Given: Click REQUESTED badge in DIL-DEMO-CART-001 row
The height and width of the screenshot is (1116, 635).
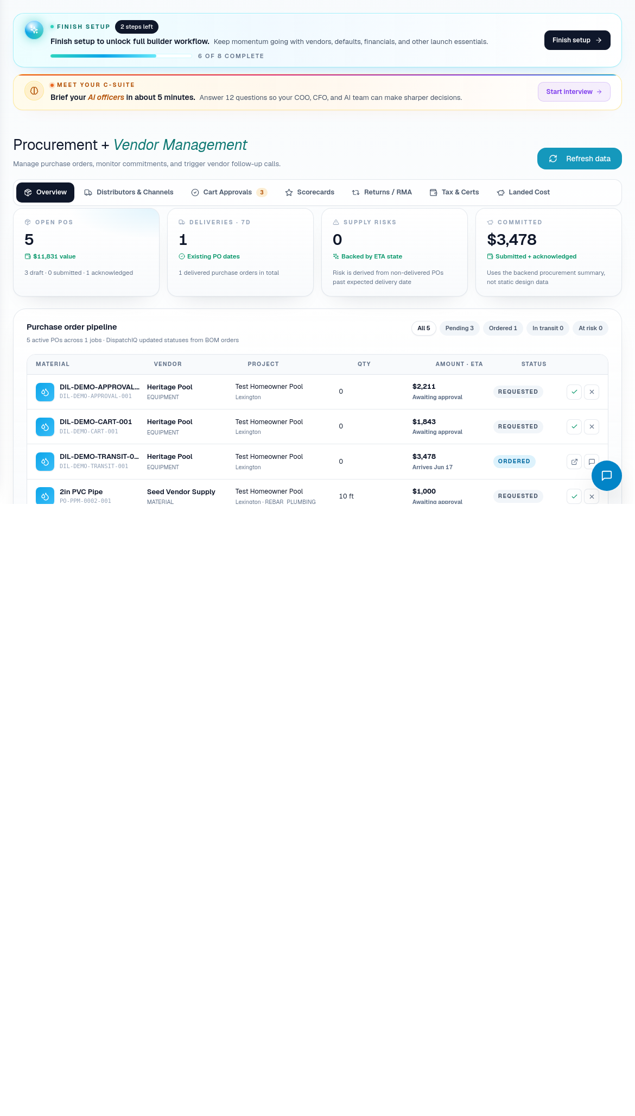Looking at the screenshot, I should click(518, 426).
